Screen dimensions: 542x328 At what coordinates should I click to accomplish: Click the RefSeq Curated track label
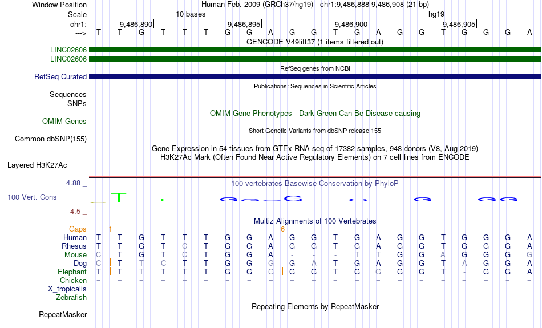pos(60,77)
